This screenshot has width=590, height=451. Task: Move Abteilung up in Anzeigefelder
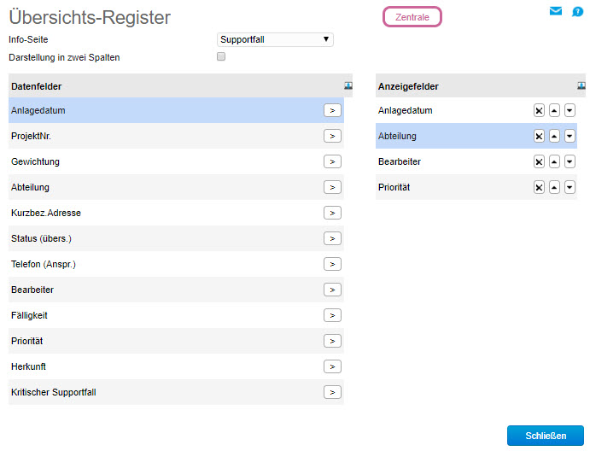click(x=554, y=136)
